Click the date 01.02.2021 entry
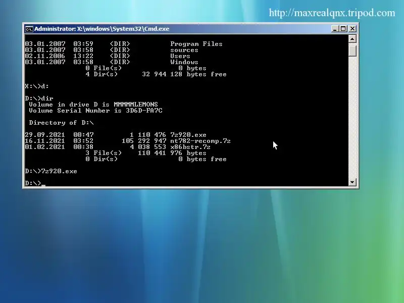 [x=45, y=147]
